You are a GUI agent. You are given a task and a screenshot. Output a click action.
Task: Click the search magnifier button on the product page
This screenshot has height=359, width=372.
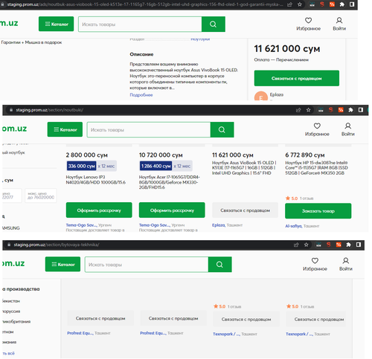[214, 25]
